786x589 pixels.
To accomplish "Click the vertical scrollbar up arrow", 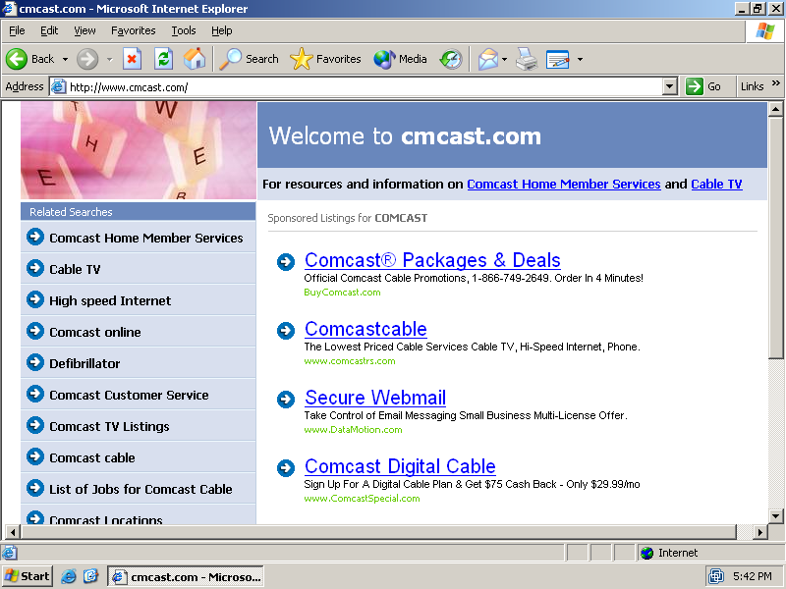I will click(775, 109).
